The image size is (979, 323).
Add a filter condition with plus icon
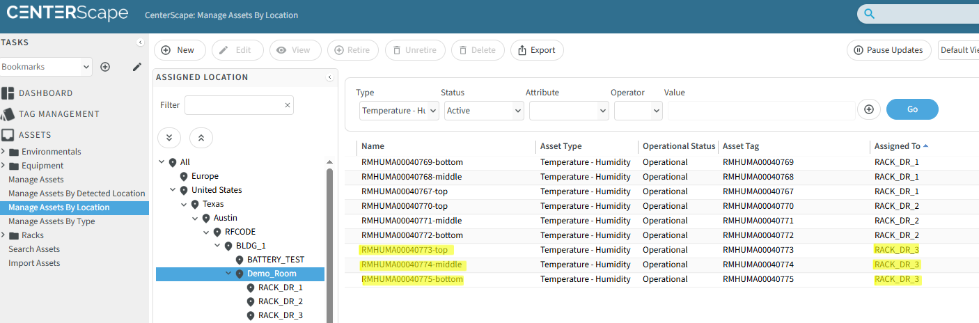[x=869, y=109]
